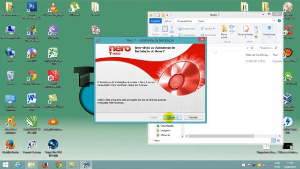Click the Cut scissors icon in the ribbon
300x169 pixels.
pos(172,27)
